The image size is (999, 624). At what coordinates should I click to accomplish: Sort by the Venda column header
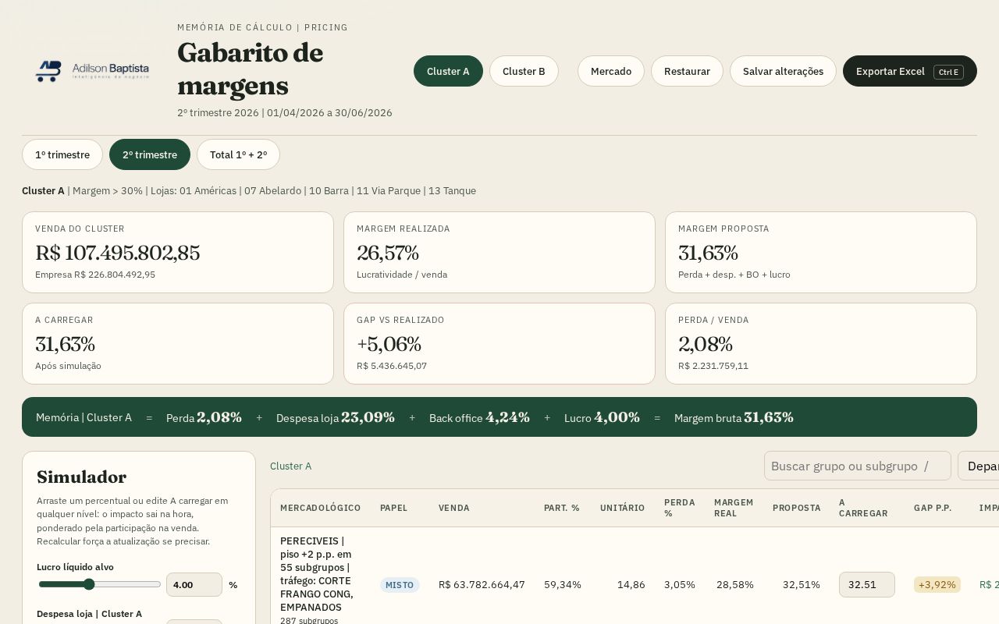[454, 508]
